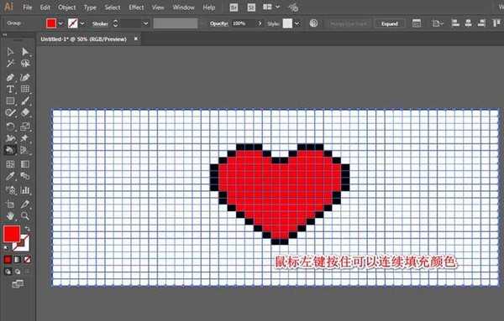Activate the Rotate tool
The image size is (504, 321).
(10, 127)
